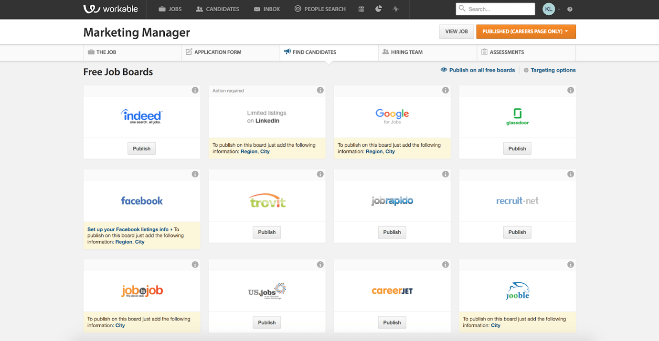Expand the Published (Careers Page Only) dropdown
Viewport: 659px width, 341px height.
tap(526, 31)
